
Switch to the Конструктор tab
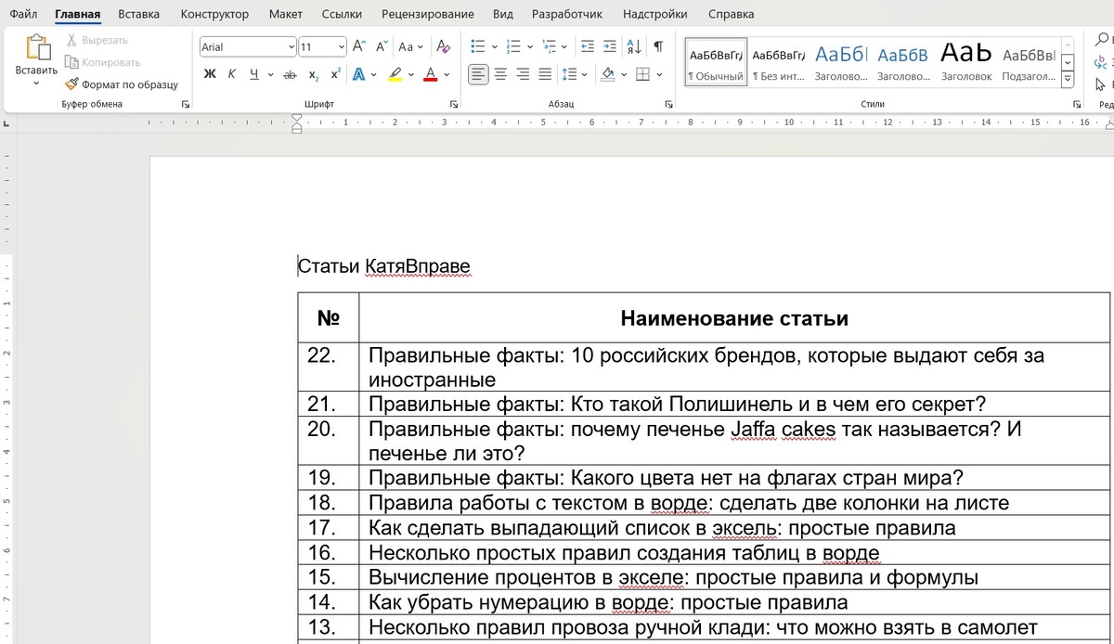tap(214, 14)
